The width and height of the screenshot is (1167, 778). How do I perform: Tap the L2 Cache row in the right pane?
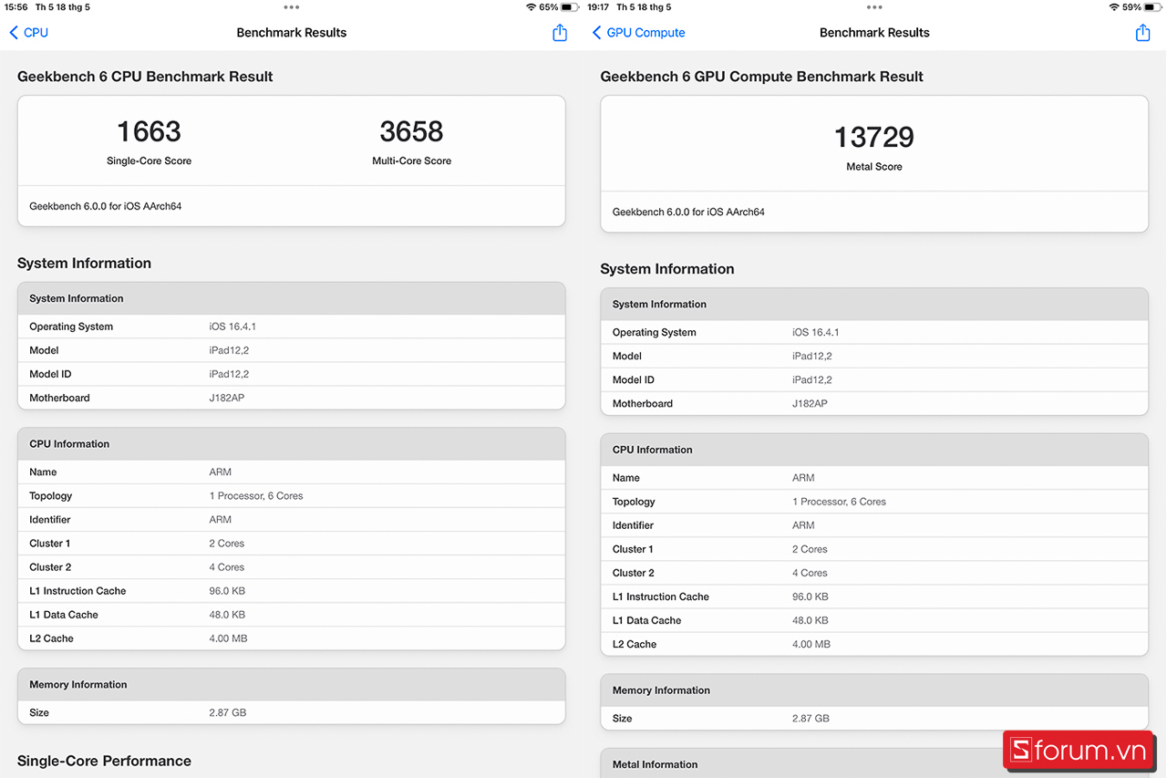873,644
